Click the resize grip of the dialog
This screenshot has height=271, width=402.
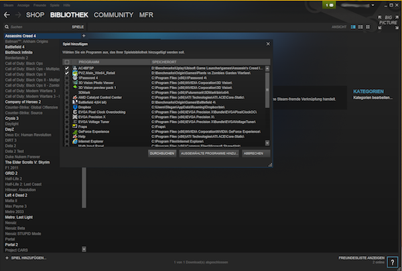(270, 165)
